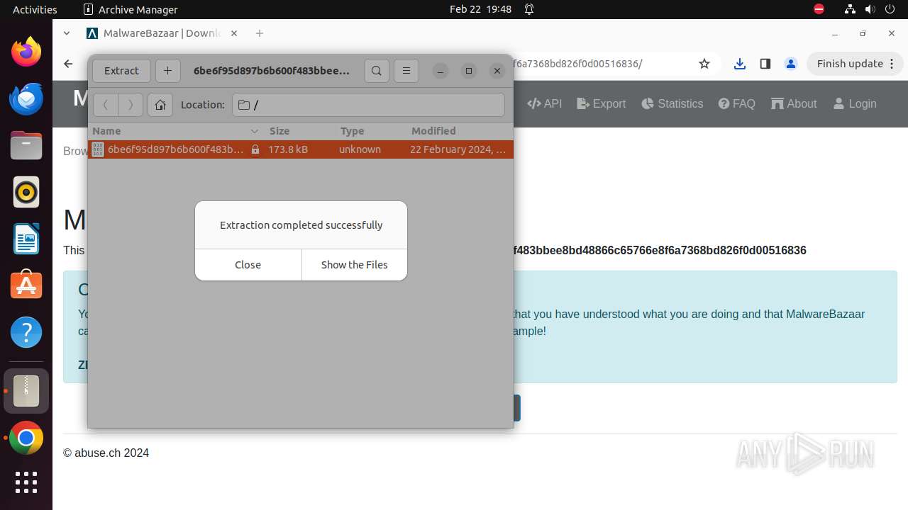This screenshot has height=510, width=908.
Task: Sort by Type column header
Action: tap(371, 131)
